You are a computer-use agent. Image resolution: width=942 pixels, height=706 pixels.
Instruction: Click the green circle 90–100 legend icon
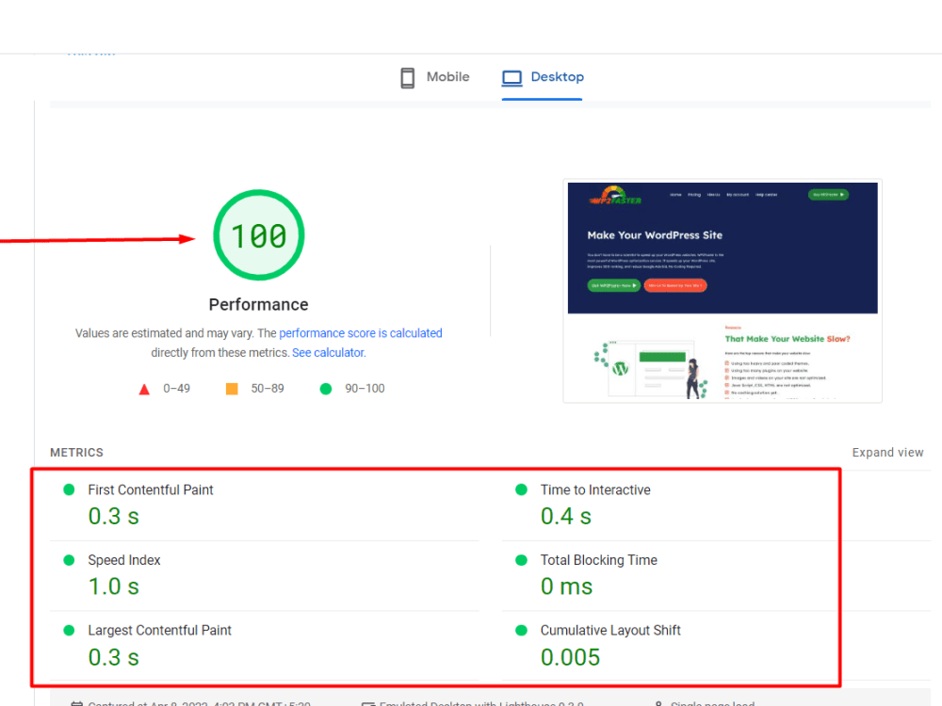326,389
